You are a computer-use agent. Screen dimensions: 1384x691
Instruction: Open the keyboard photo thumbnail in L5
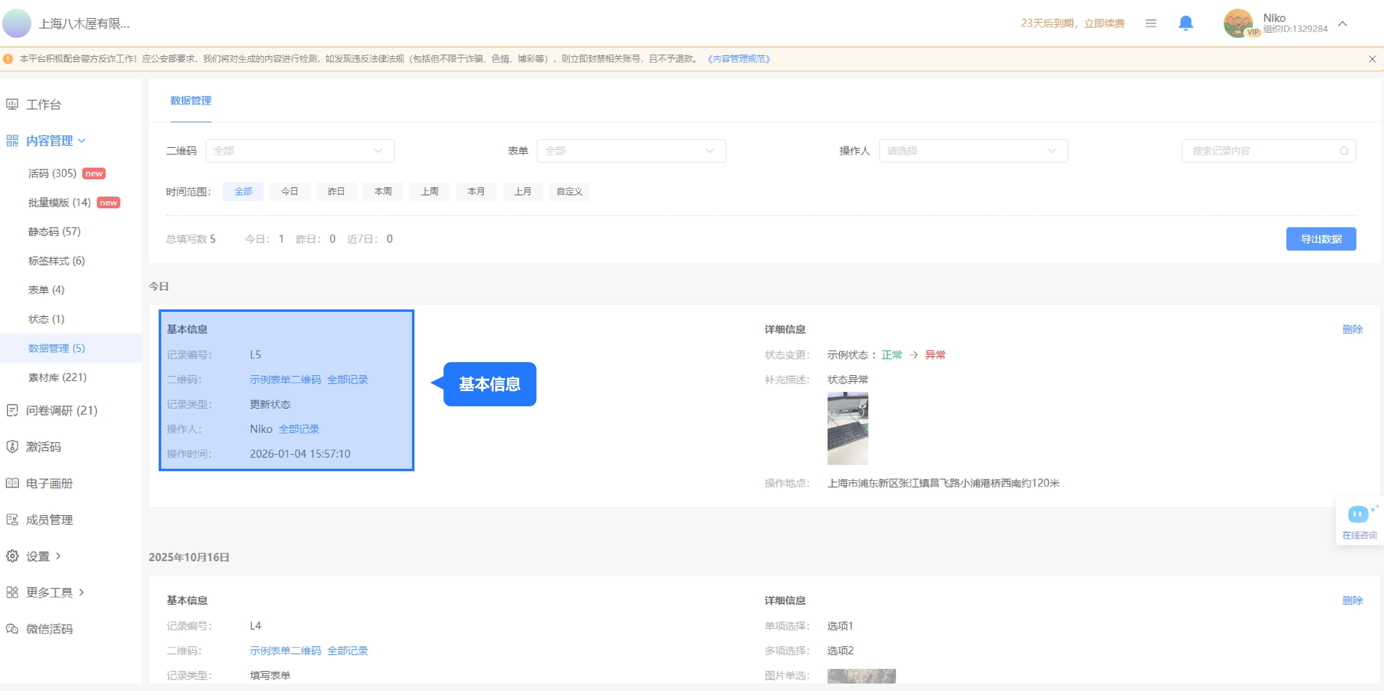pos(847,428)
